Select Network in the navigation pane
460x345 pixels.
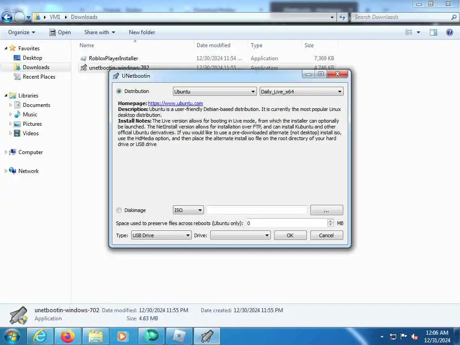(x=28, y=171)
